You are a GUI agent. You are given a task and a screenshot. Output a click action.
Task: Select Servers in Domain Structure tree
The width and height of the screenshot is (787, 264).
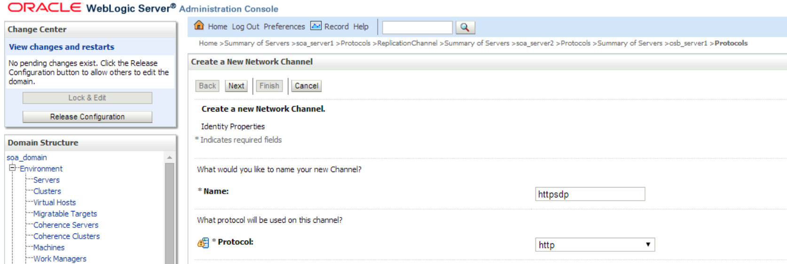point(46,180)
